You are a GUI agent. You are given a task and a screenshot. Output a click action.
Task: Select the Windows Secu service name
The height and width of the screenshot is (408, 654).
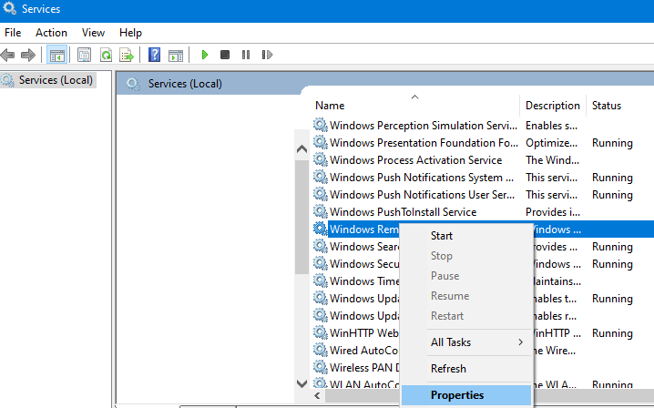364,264
